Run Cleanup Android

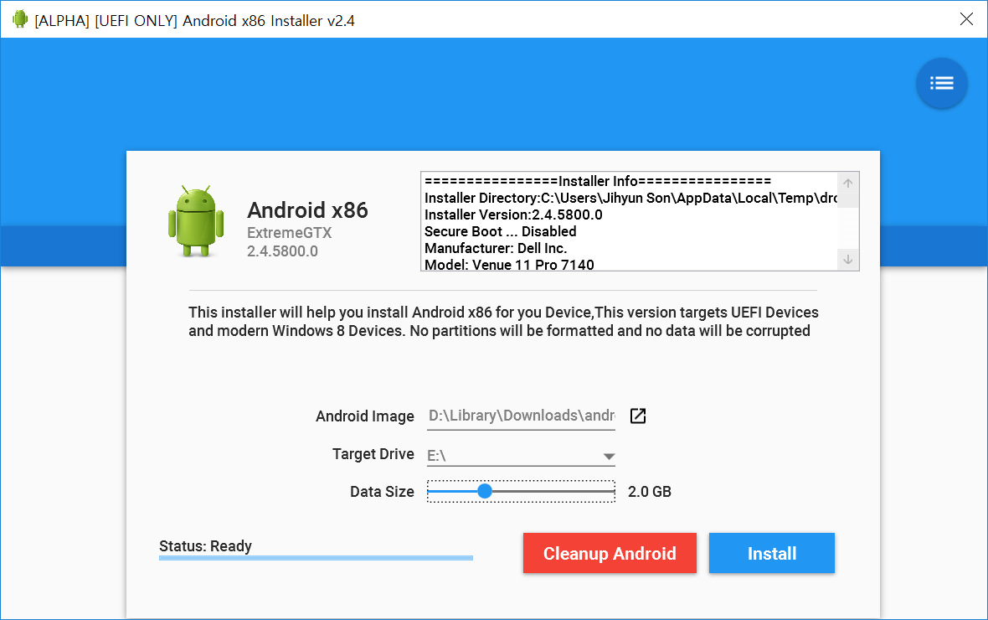610,553
